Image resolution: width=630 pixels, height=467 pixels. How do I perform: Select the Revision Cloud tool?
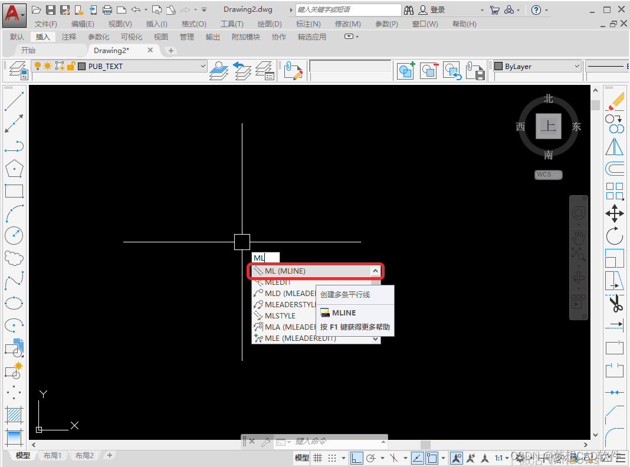coord(14,258)
